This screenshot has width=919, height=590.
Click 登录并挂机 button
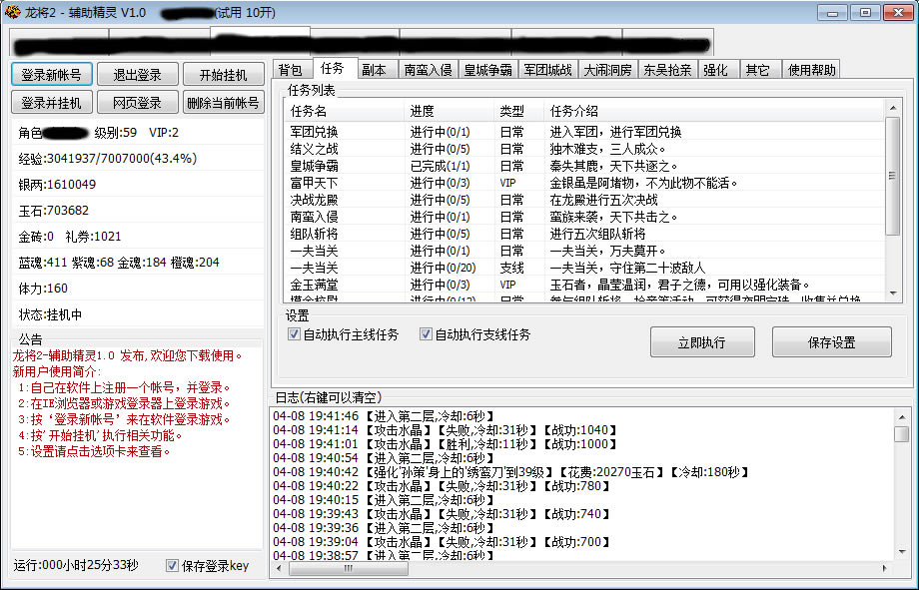coord(52,103)
